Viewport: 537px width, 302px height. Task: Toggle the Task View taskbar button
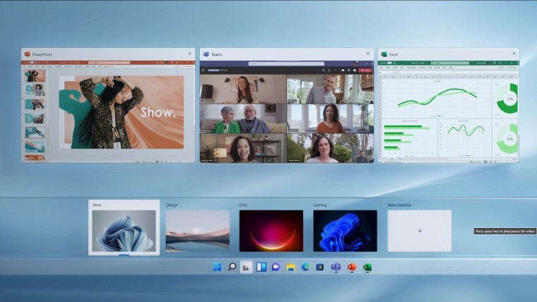247,267
